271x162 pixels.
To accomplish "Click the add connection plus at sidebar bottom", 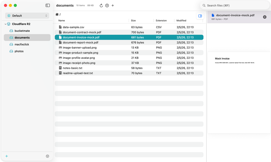I will (7, 156).
